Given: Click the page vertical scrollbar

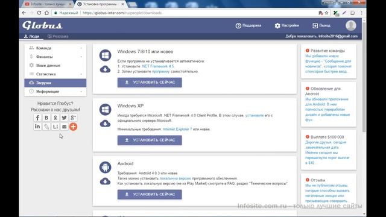Looking at the screenshot, I should 364,77.
